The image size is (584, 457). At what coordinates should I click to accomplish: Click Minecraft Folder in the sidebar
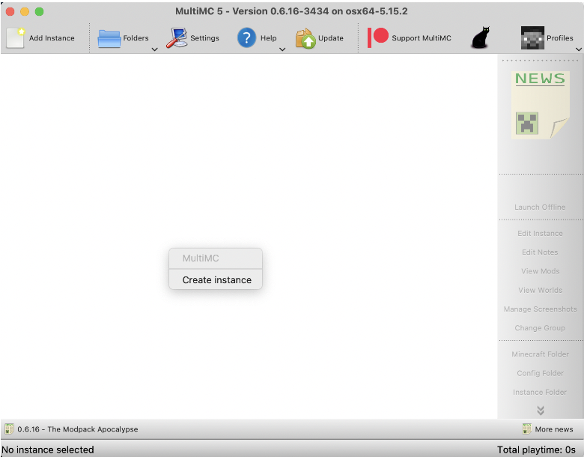(x=540, y=354)
